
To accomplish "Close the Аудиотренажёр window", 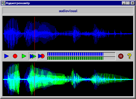I will click(133, 3).
